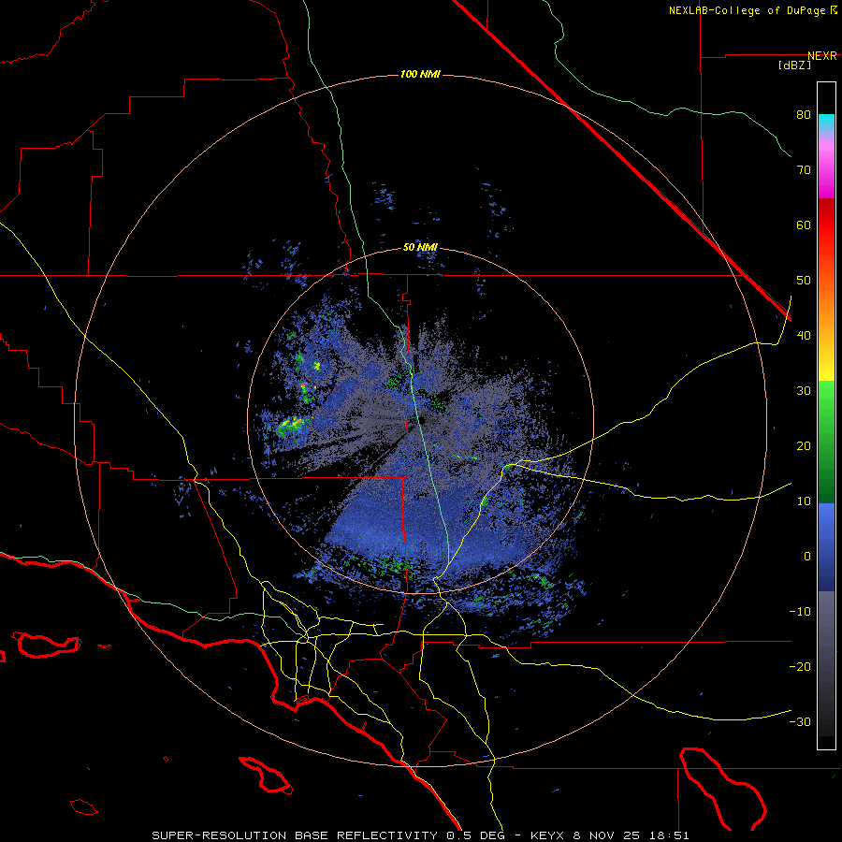Click the -10 value on the dBZ scale
This screenshot has height=842, width=842.
click(x=800, y=612)
